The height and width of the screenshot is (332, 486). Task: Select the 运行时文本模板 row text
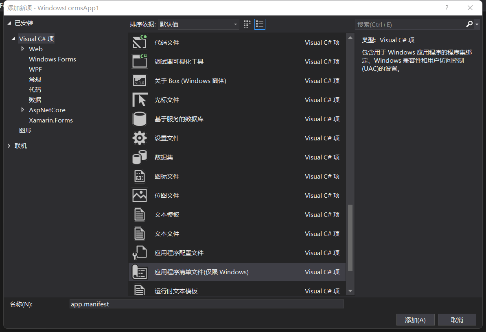[176, 291]
